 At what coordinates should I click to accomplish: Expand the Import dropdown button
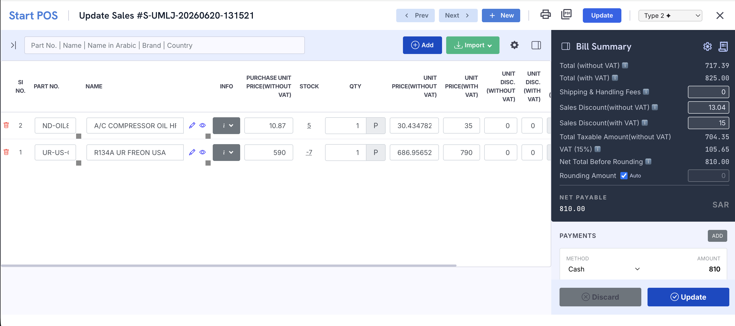473,45
